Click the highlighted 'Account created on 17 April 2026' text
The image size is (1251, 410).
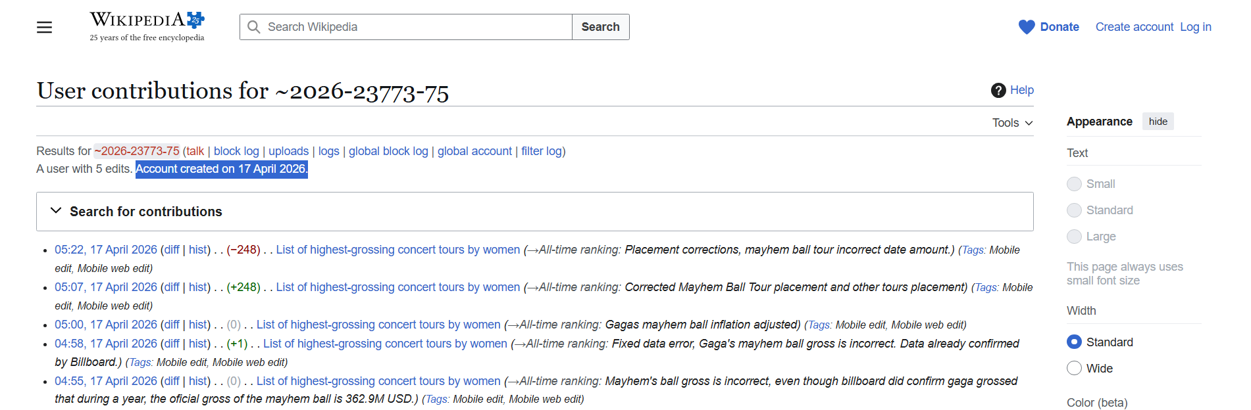(x=222, y=169)
